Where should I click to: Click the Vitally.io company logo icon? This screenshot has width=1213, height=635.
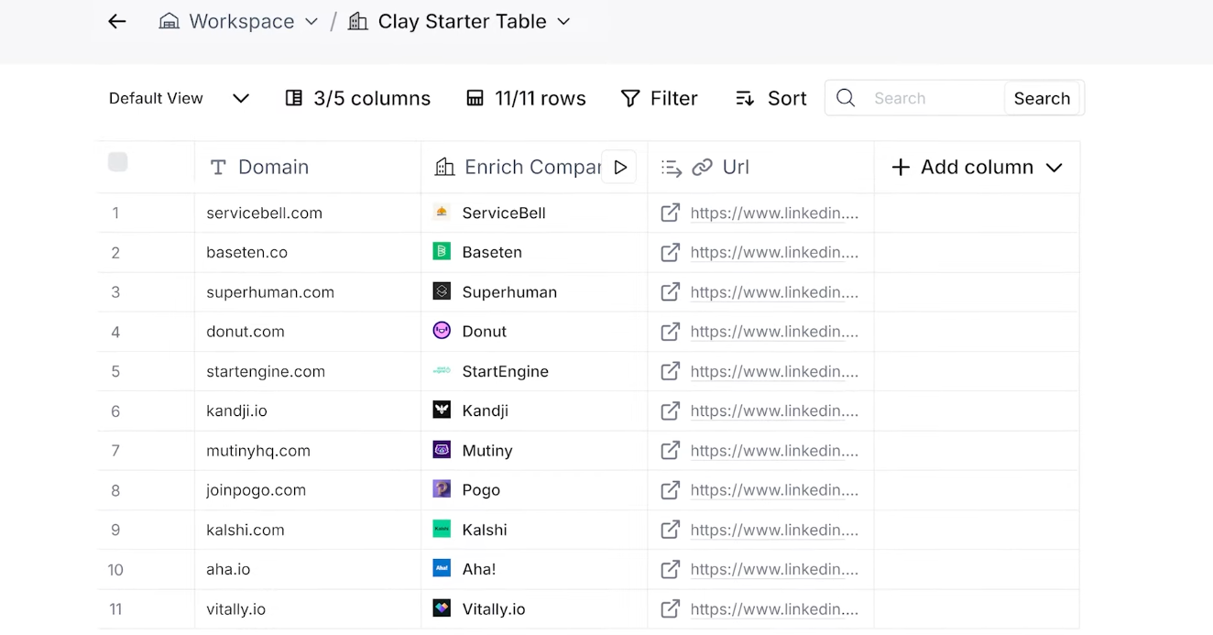442,608
